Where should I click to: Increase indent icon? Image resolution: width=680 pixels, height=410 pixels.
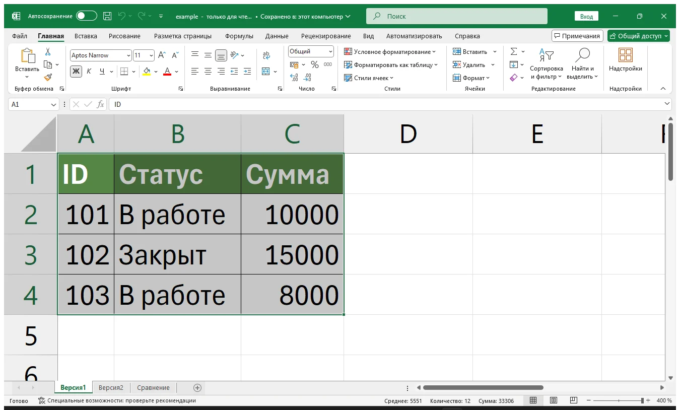click(x=247, y=72)
